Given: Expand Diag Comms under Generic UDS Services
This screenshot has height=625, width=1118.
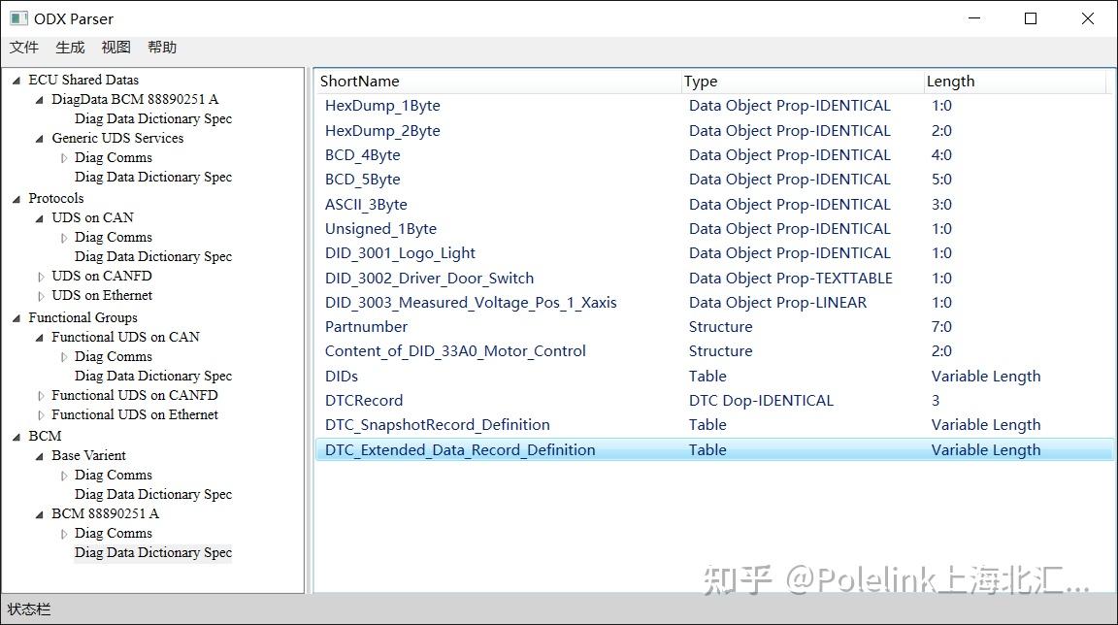Looking at the screenshot, I should point(63,157).
